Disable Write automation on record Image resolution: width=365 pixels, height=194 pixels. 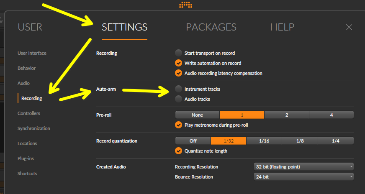[x=178, y=63]
